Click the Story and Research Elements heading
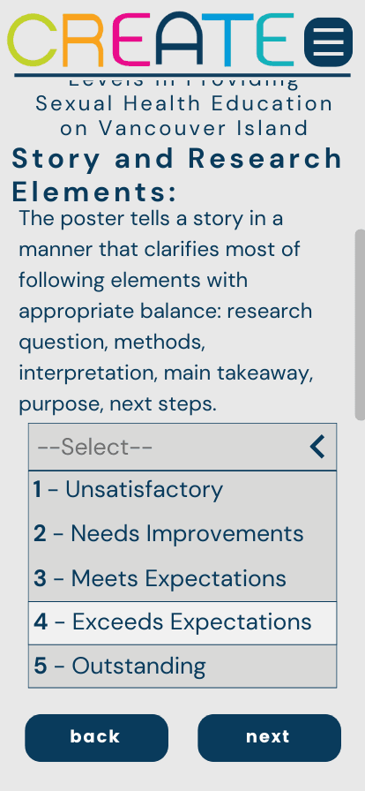 coord(177,175)
